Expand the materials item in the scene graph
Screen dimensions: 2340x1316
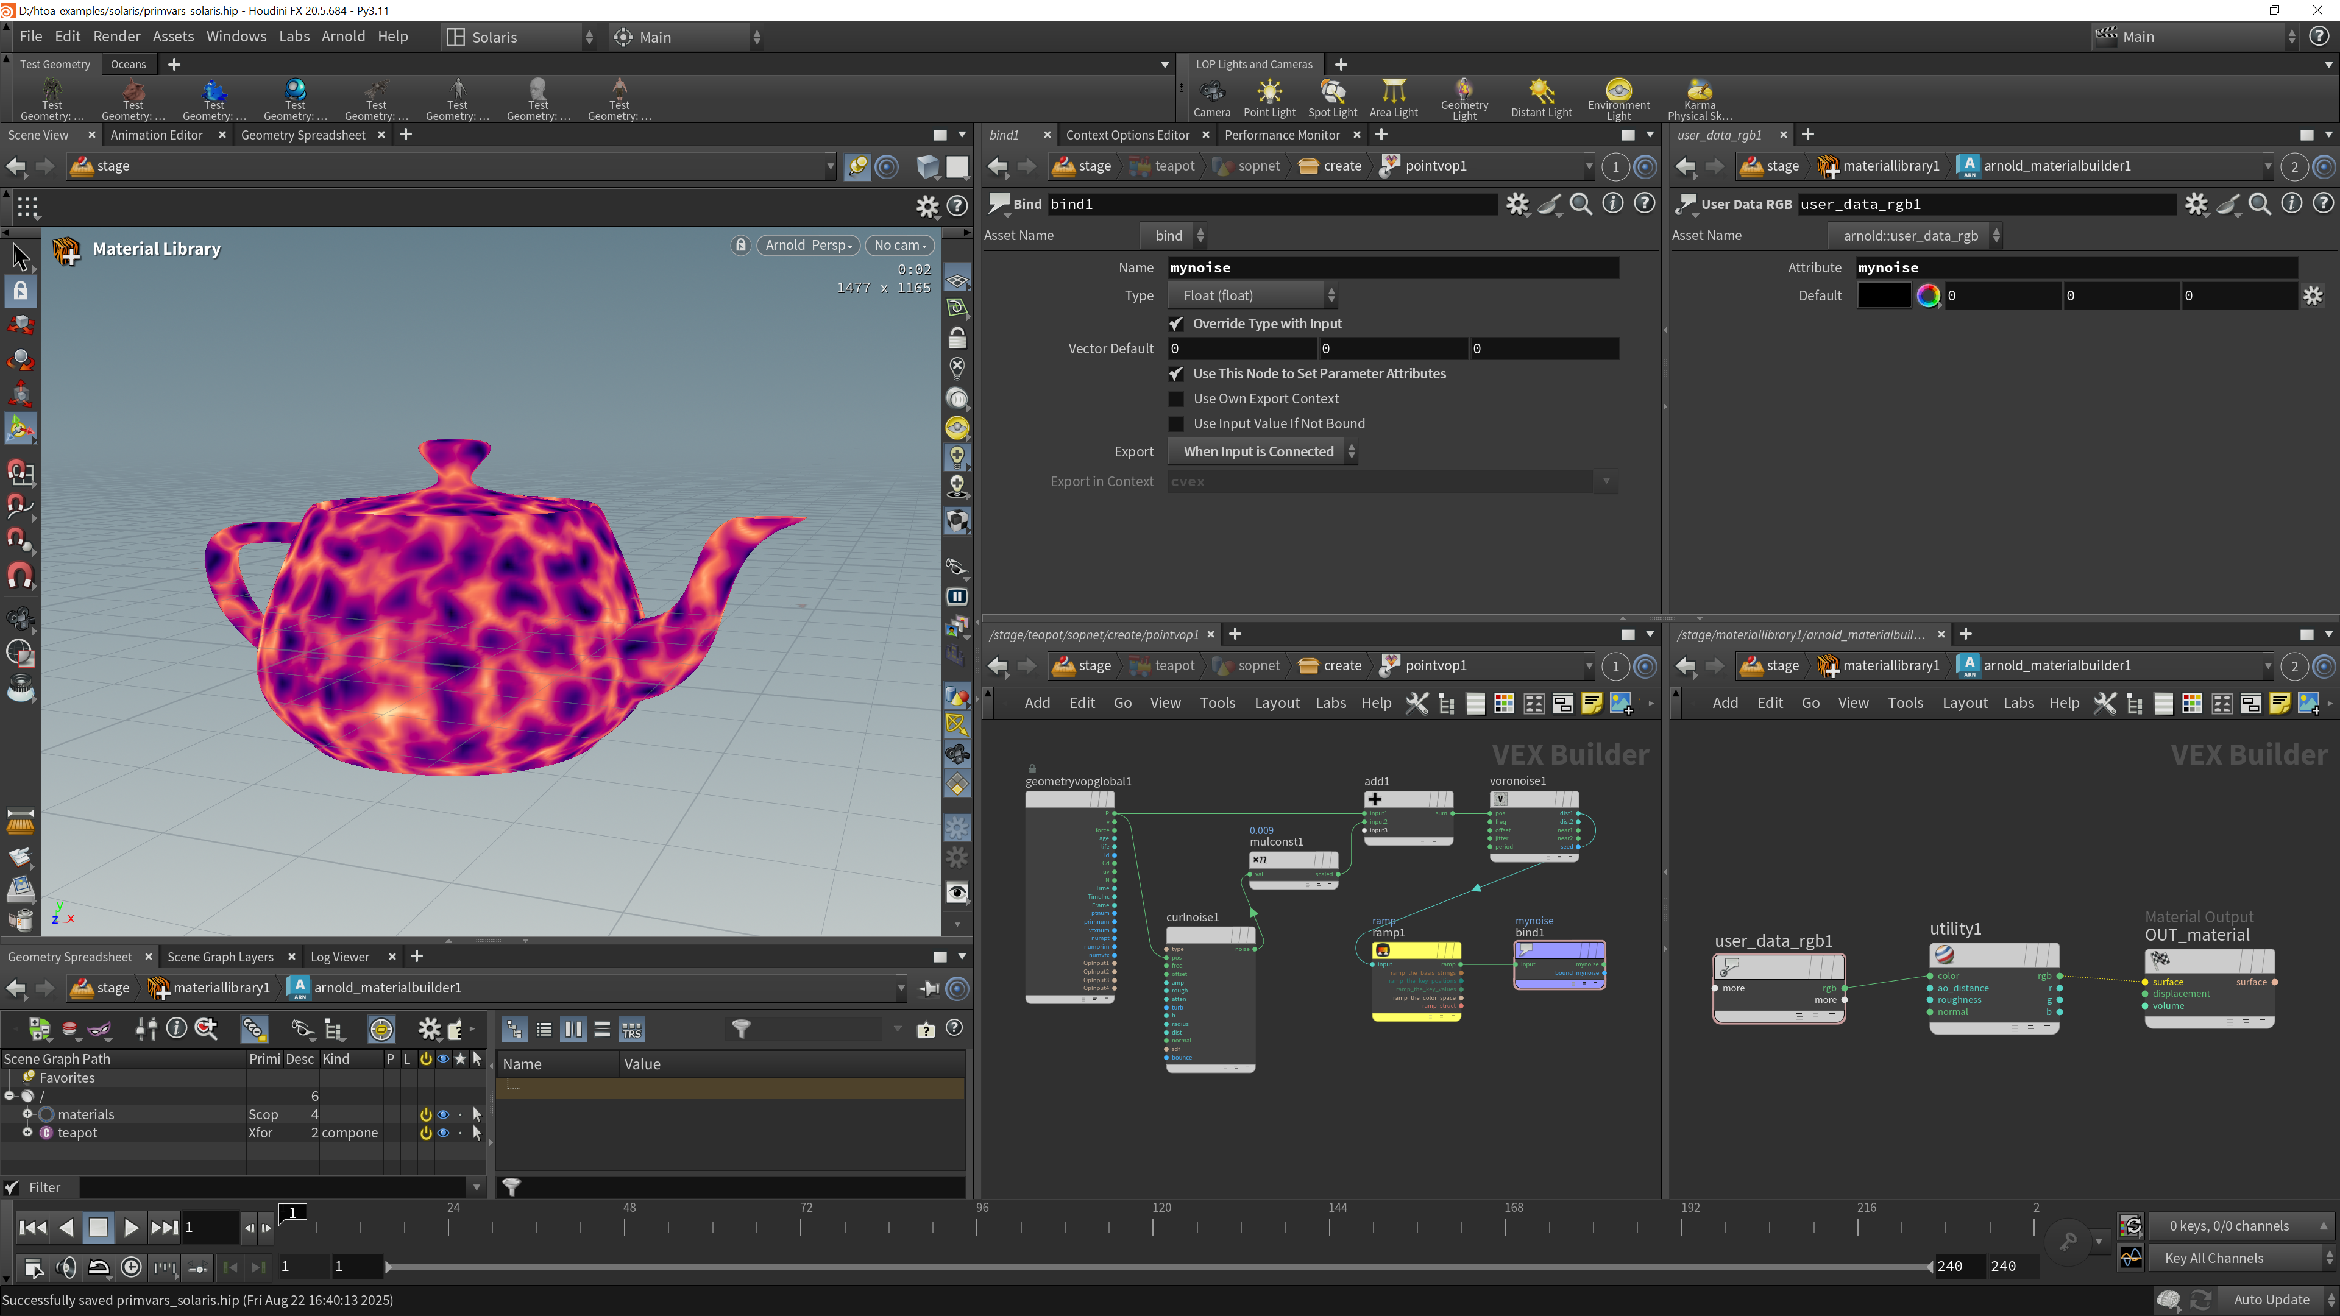(27, 1114)
